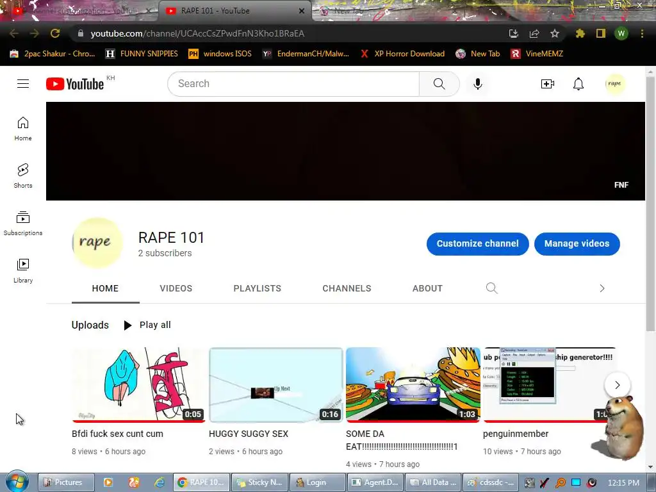Click the YouTube logo
656x492 pixels.
tap(75, 84)
